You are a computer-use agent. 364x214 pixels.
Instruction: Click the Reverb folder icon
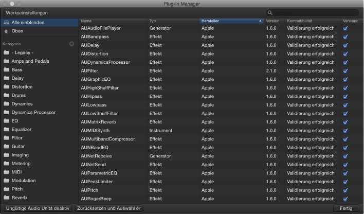(6, 198)
